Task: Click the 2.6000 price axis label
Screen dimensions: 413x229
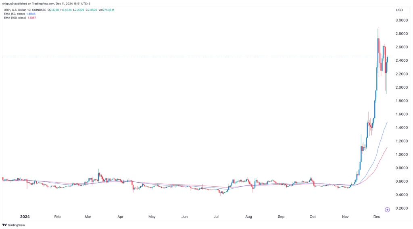Action: point(401,47)
